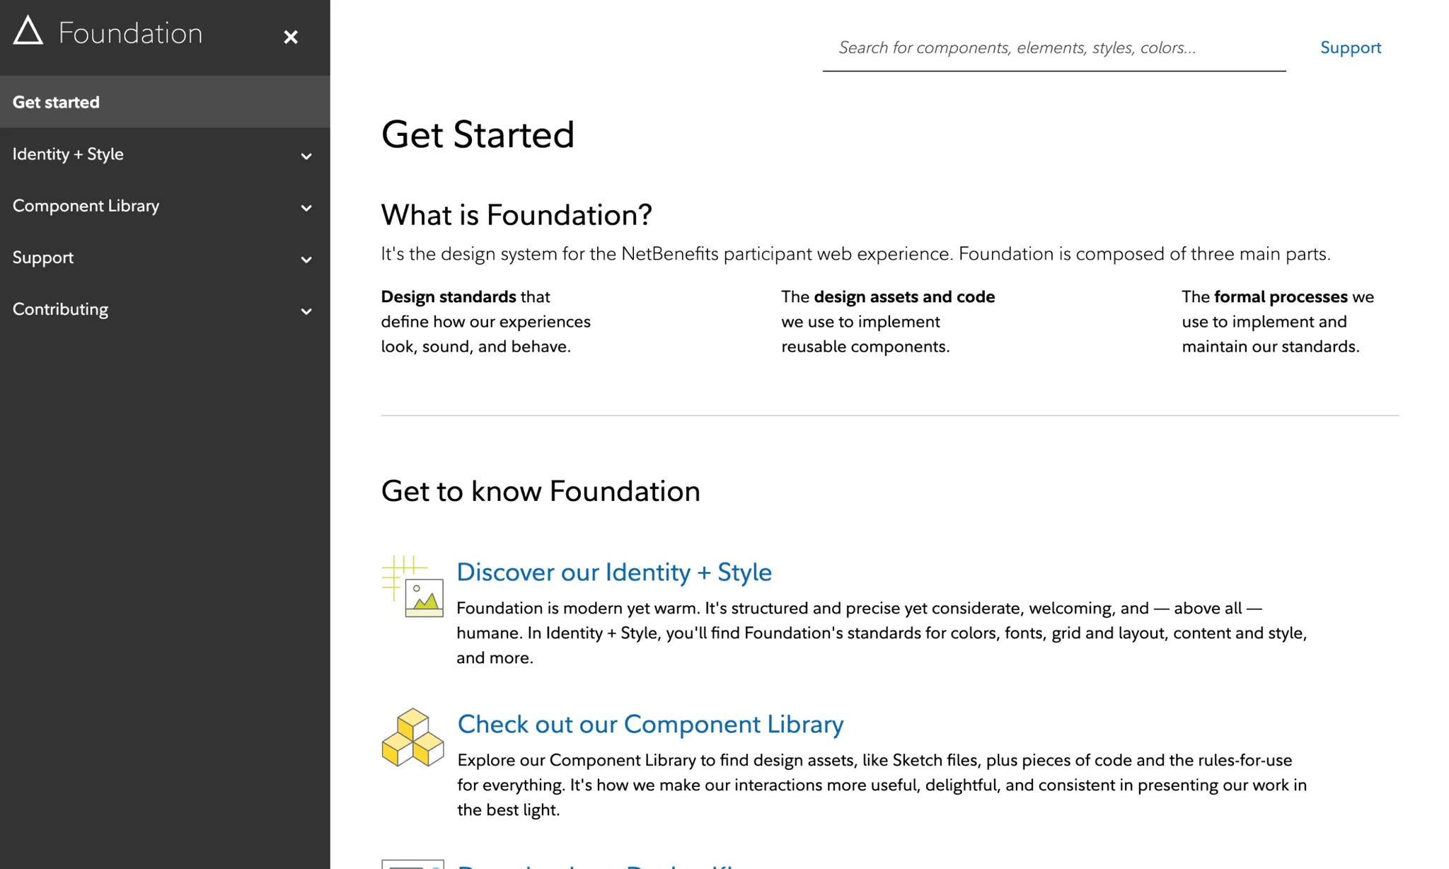Select Identity + Style in the sidebar
Screen dimensions: 1449x869
pyautogui.click(x=68, y=154)
